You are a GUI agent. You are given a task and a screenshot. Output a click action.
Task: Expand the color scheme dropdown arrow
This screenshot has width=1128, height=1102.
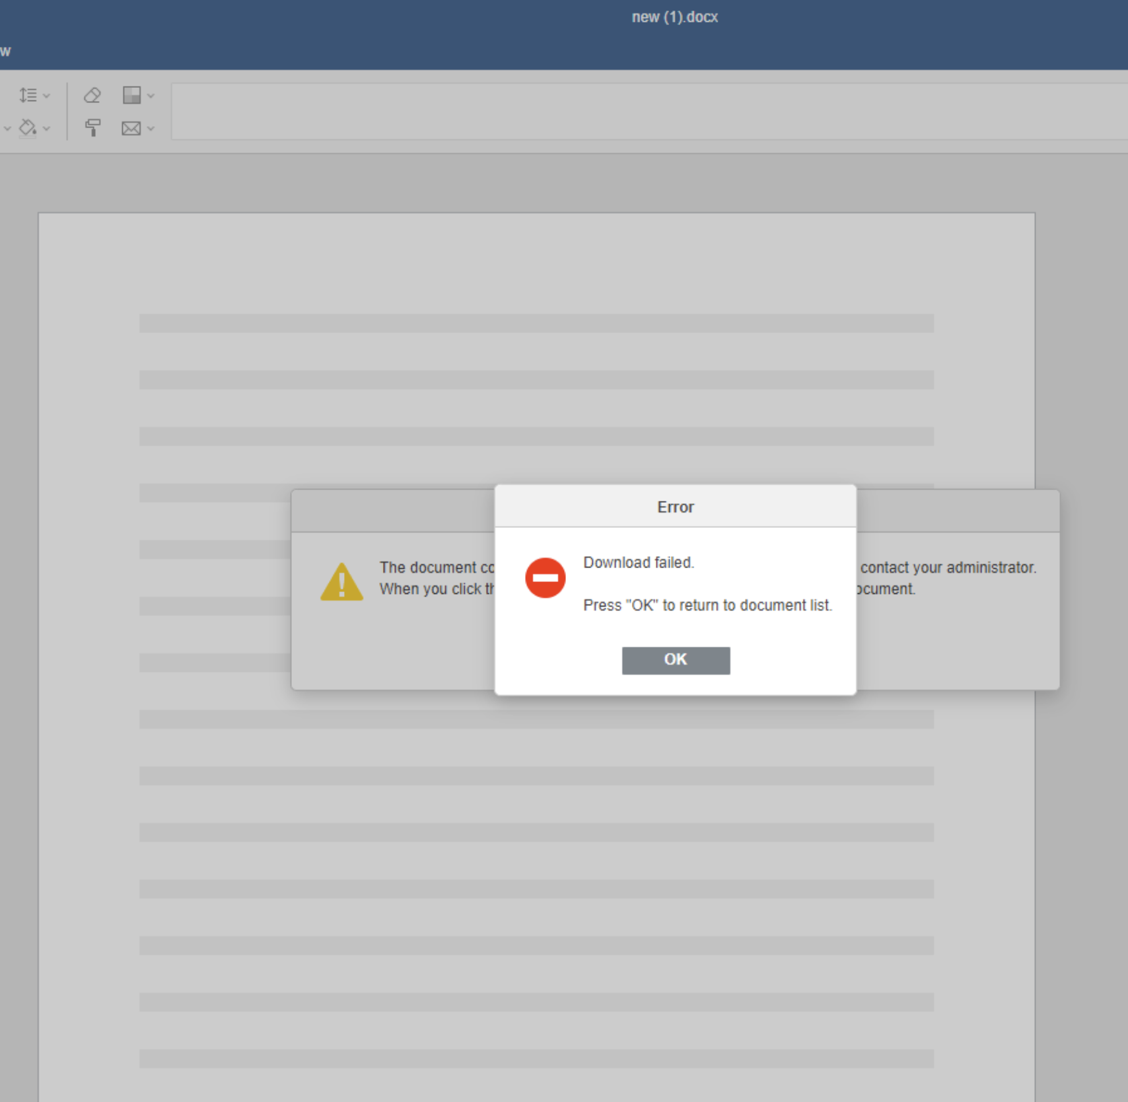click(151, 96)
